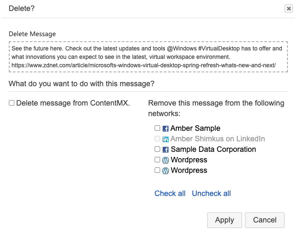Click the Uncheck all link
The height and width of the screenshot is (233, 295).
tap(211, 193)
